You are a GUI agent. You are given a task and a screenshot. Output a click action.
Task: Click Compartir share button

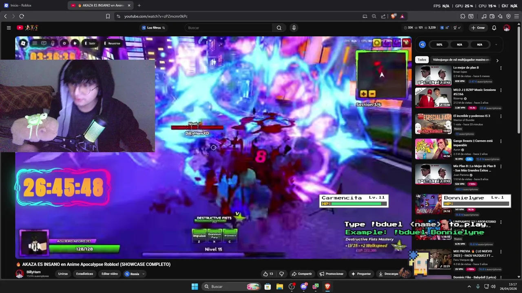coord(302,274)
